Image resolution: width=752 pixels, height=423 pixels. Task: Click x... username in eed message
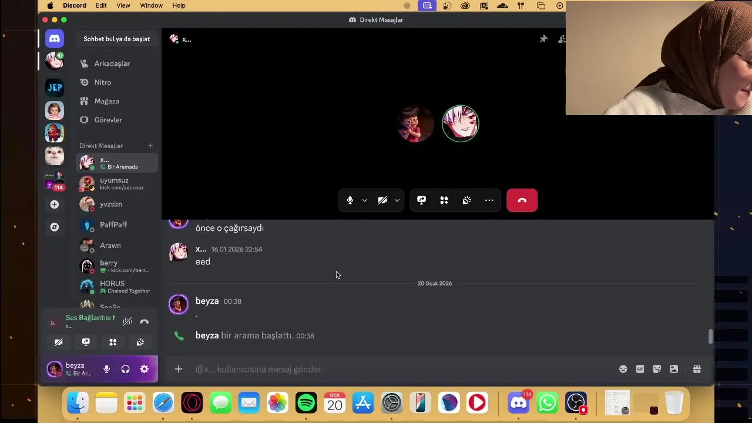201,249
